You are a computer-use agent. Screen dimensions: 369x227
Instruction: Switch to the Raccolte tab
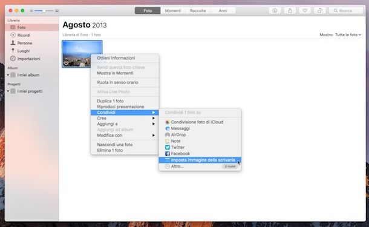click(x=198, y=11)
